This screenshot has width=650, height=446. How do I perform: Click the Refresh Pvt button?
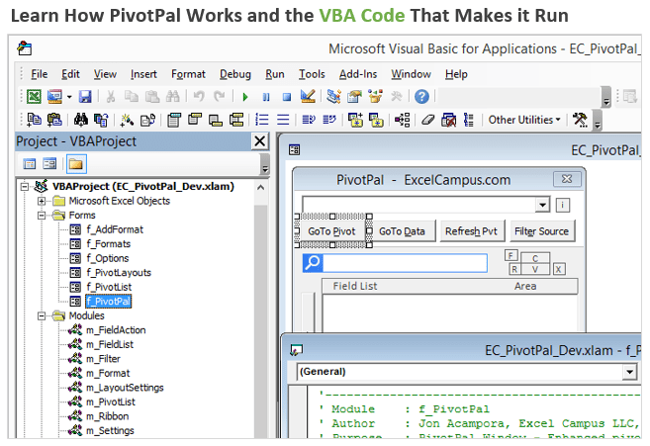tap(472, 231)
